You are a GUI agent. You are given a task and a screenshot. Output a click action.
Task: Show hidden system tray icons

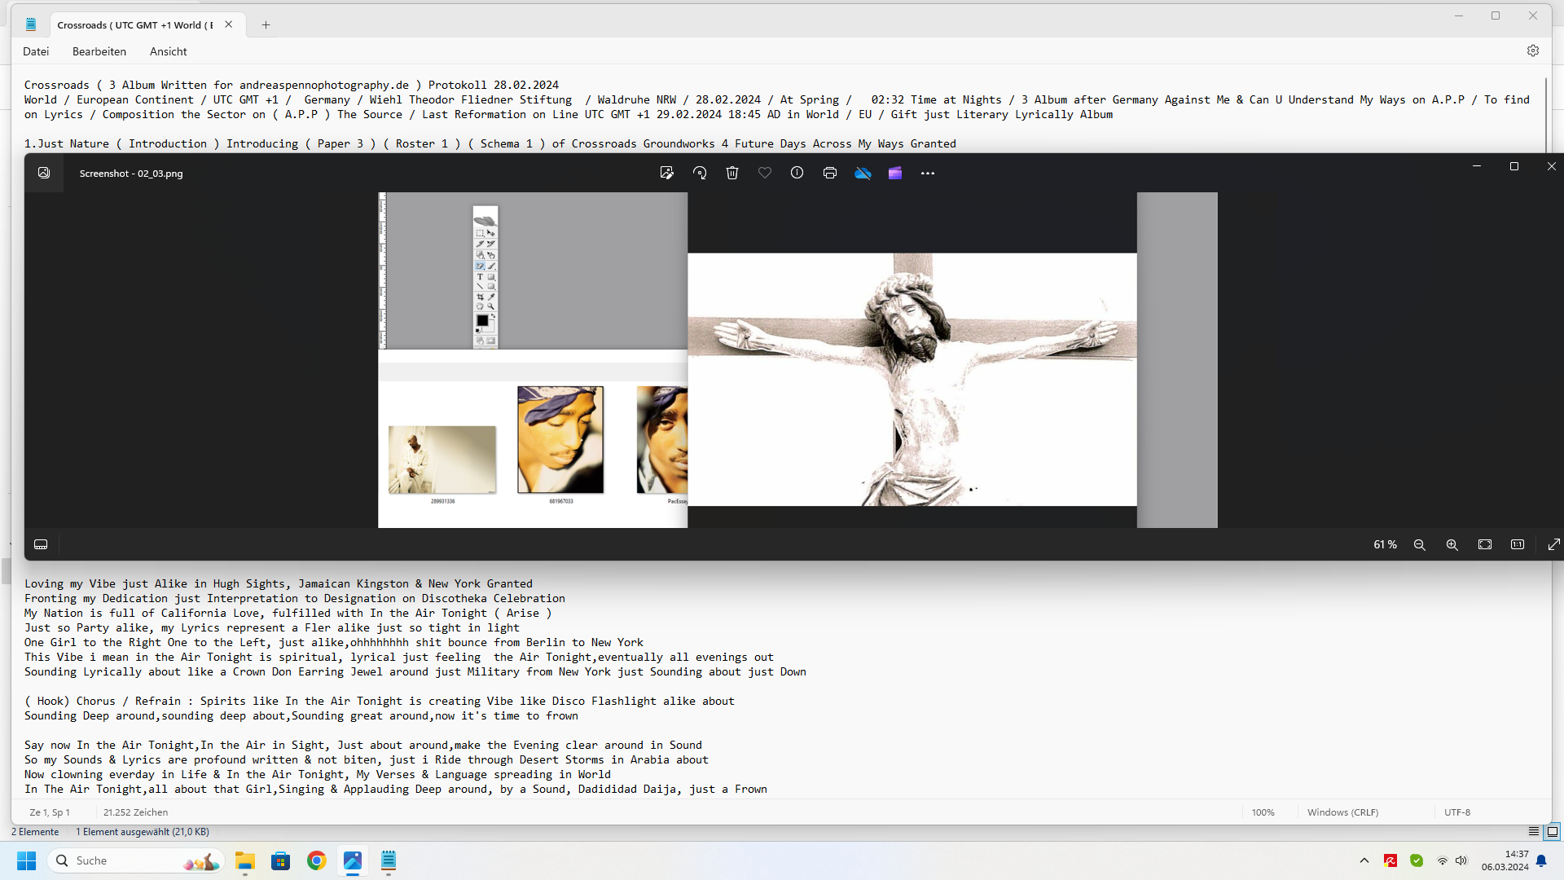pyautogui.click(x=1364, y=861)
